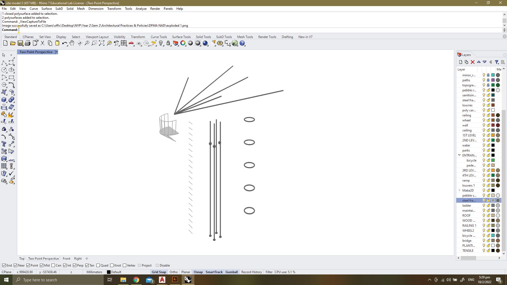Click the wall layer red color swatch
The image size is (507, 285).
click(x=493, y=125)
